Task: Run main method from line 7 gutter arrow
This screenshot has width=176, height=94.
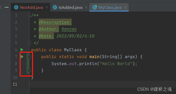Action: point(22,57)
